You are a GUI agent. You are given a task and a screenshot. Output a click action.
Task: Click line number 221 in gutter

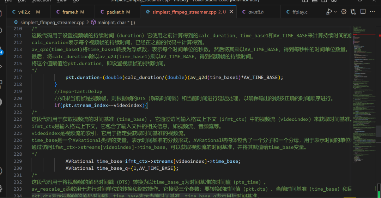tap(18, 105)
